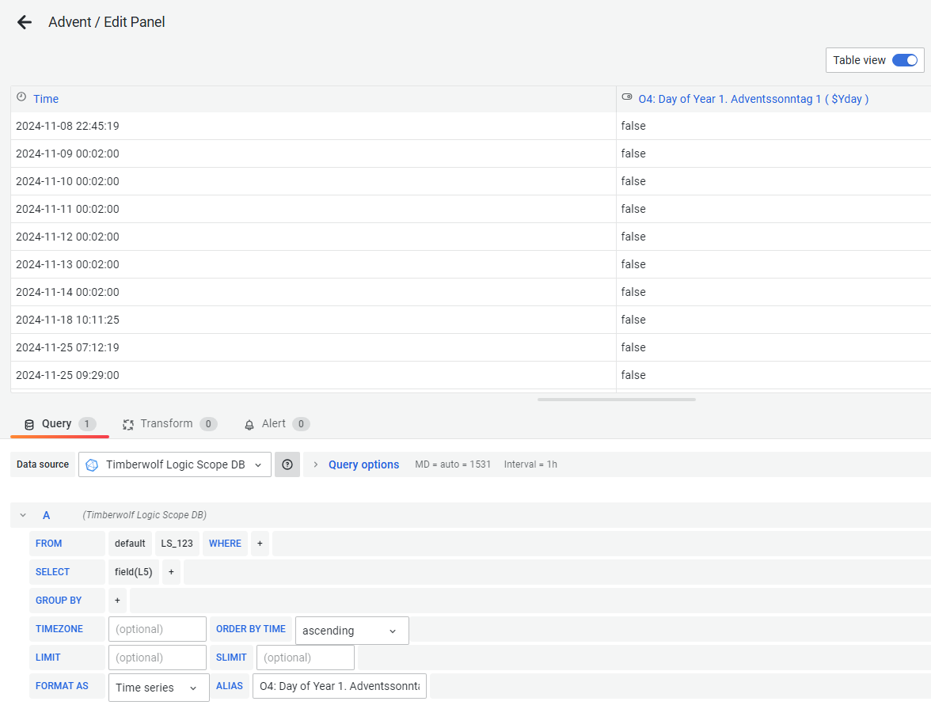
Task: Click the horizontal scrollbar below the table
Action: (x=616, y=400)
